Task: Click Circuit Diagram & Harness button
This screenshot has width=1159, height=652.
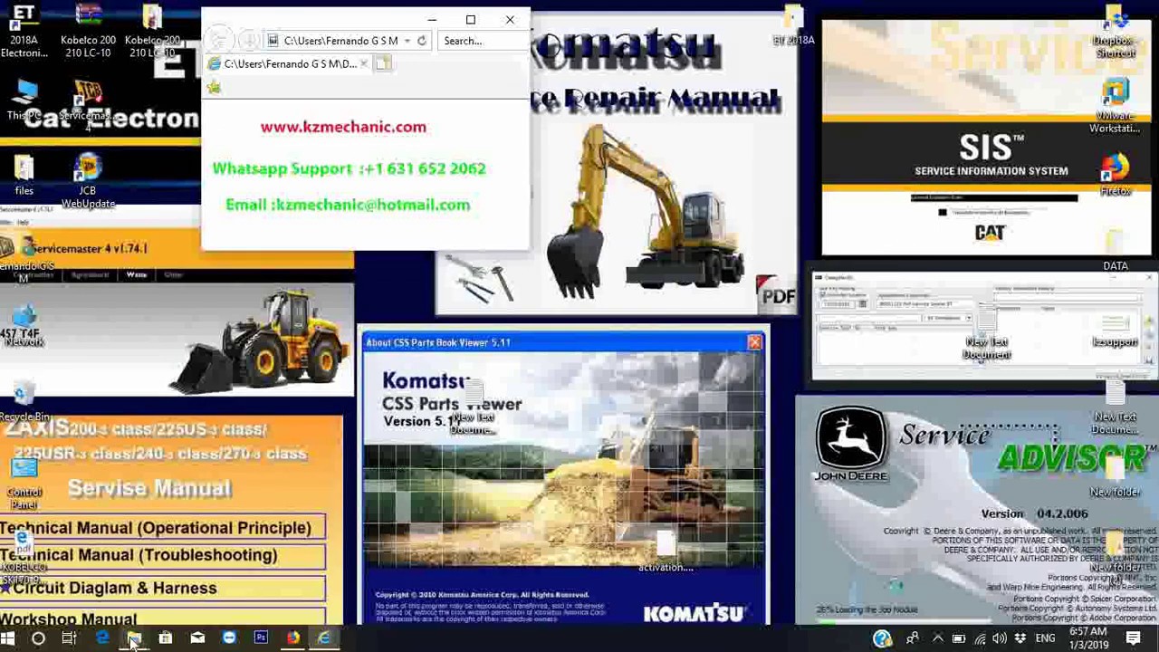Action: pos(163,588)
